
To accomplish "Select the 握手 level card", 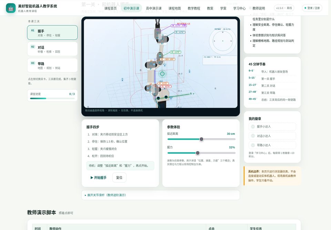I will pos(52,32).
